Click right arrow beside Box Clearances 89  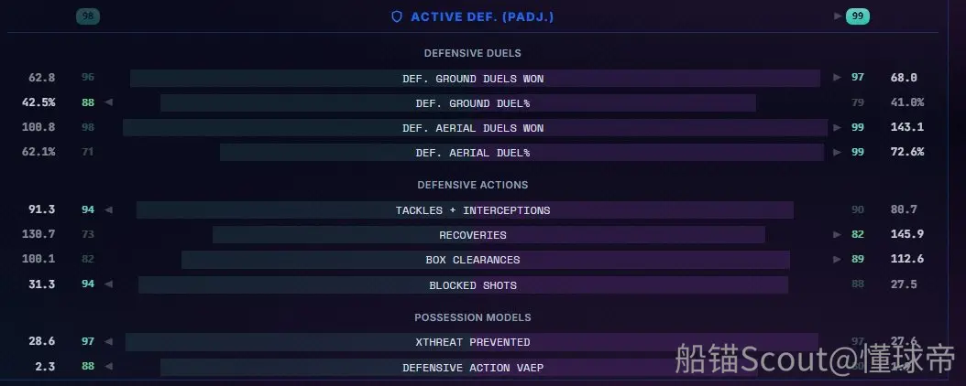pyautogui.click(x=837, y=260)
